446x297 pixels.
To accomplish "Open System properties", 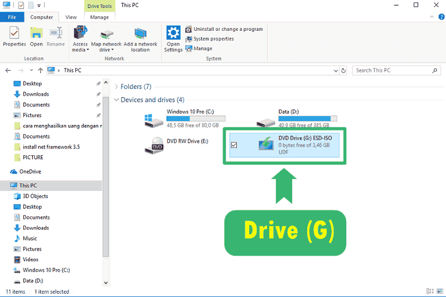I will (210, 39).
